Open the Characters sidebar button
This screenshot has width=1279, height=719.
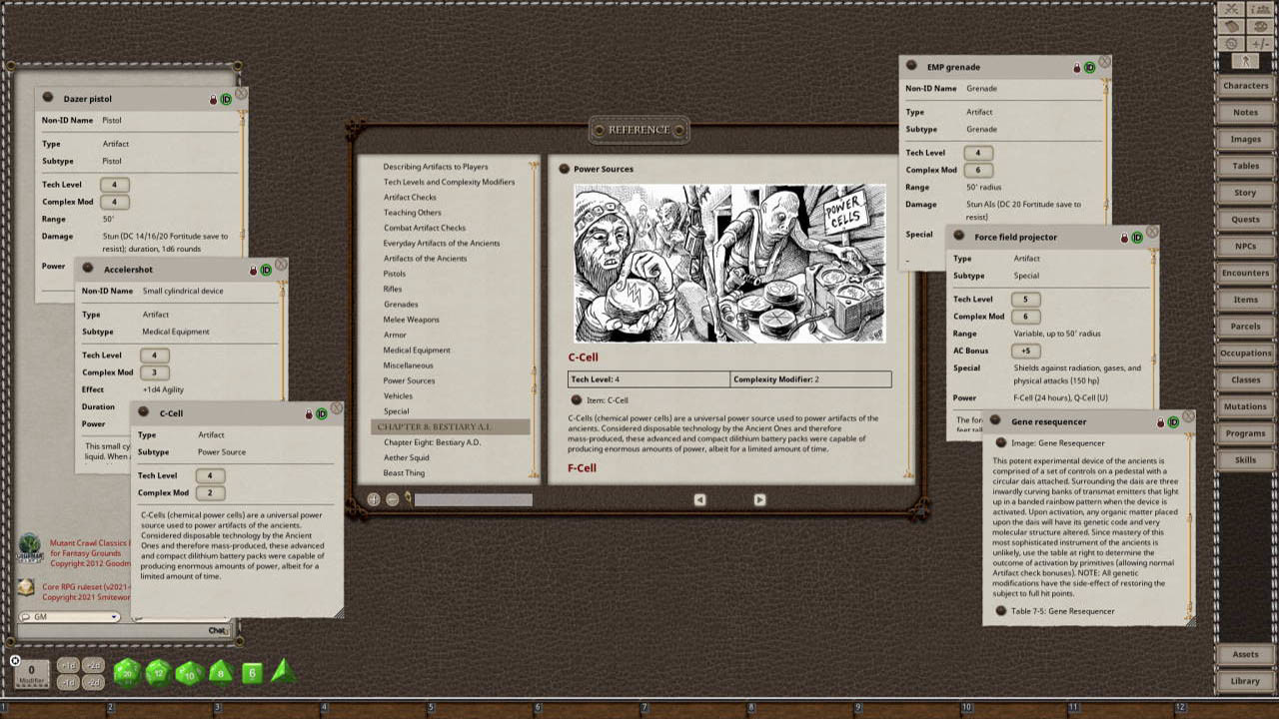[1245, 86]
